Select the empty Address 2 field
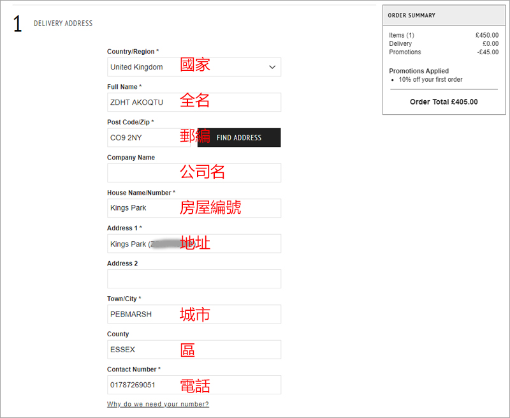 [x=194, y=279]
